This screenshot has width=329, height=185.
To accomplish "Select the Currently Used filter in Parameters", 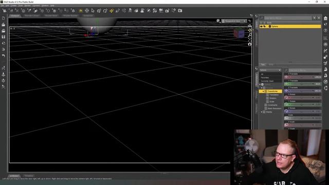I will point(270,81).
